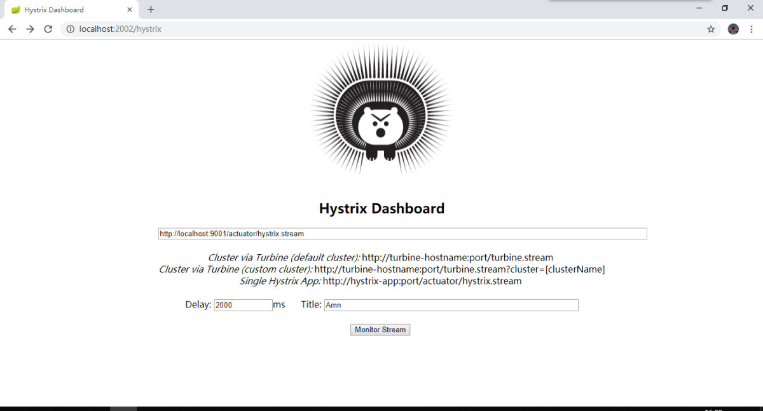This screenshot has width=763, height=411.
Task: Focus the hystrix.stream URL input field
Action: 402,234
